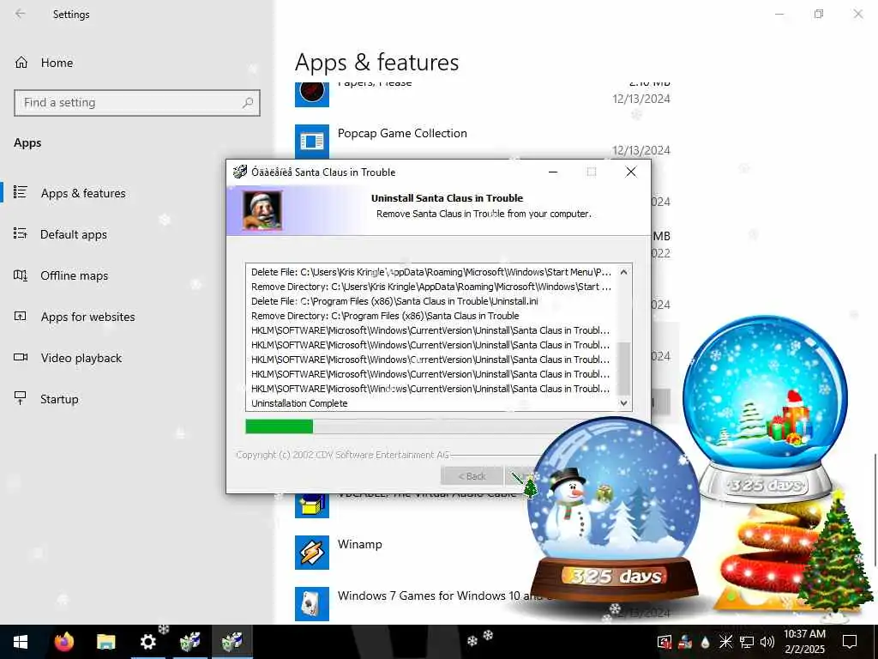Screen dimensions: 878x659
Task: Click the green uninstall progress bar
Action: coord(279,427)
